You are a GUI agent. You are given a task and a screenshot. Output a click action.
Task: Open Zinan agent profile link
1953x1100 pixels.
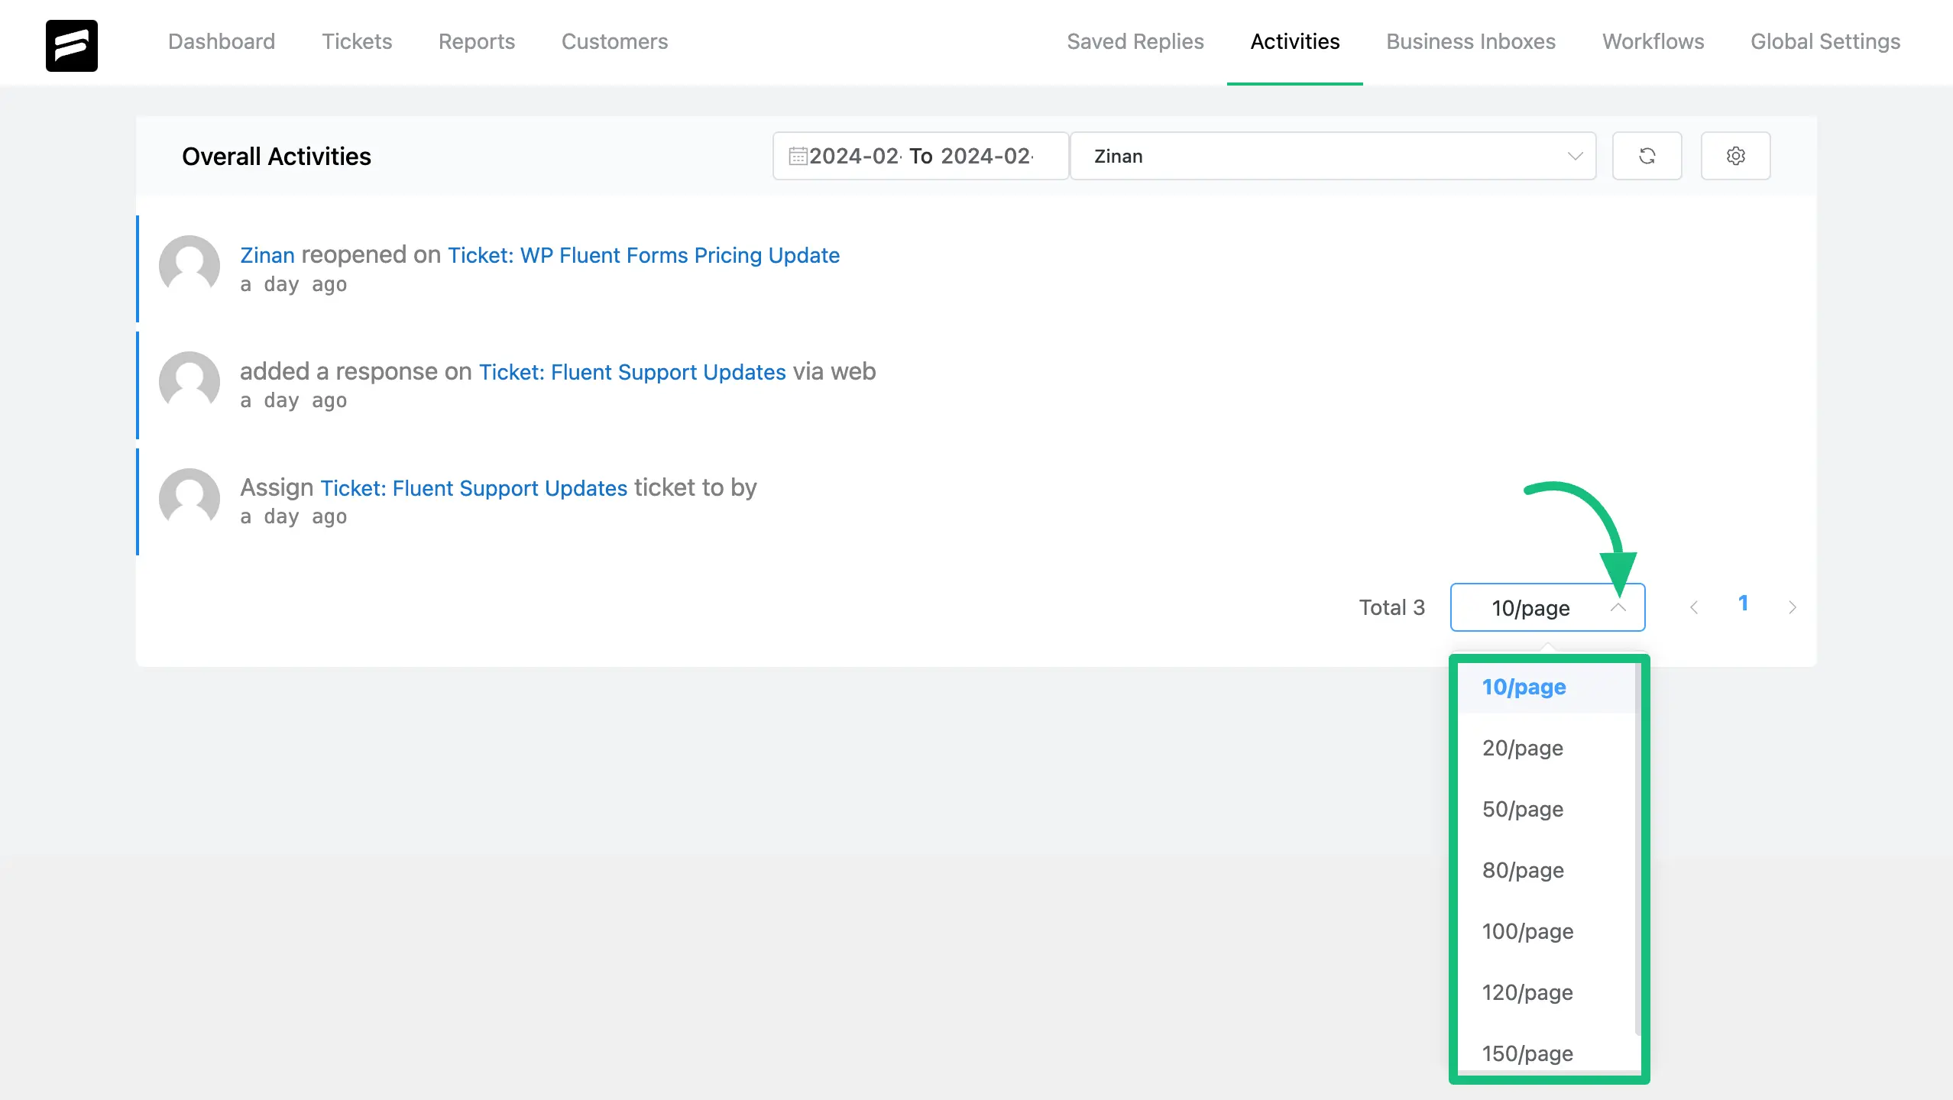tap(267, 255)
